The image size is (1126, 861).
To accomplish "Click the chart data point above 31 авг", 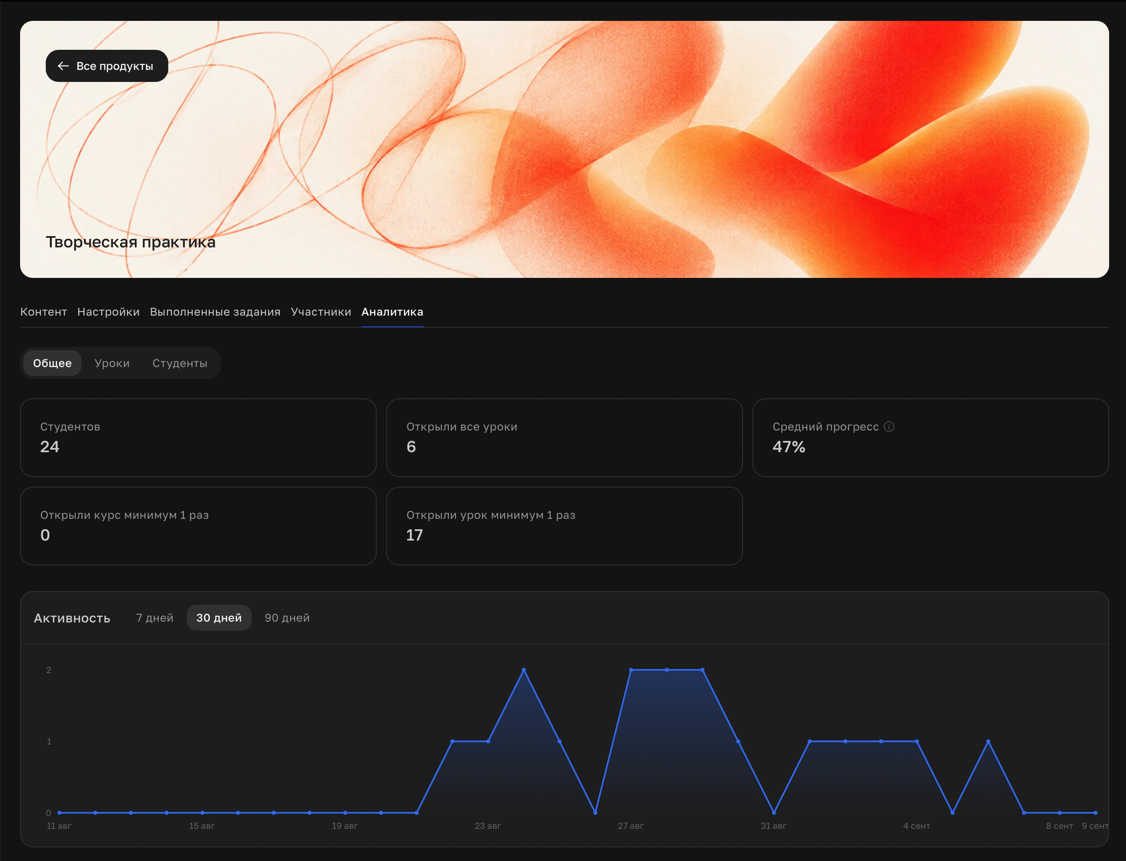I will (774, 812).
